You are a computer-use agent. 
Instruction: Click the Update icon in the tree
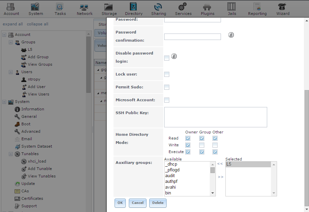(17, 184)
